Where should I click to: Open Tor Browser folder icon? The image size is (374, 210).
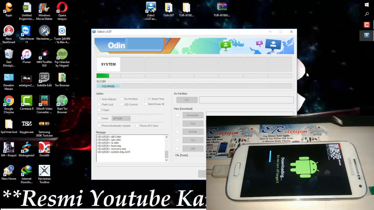point(62,80)
